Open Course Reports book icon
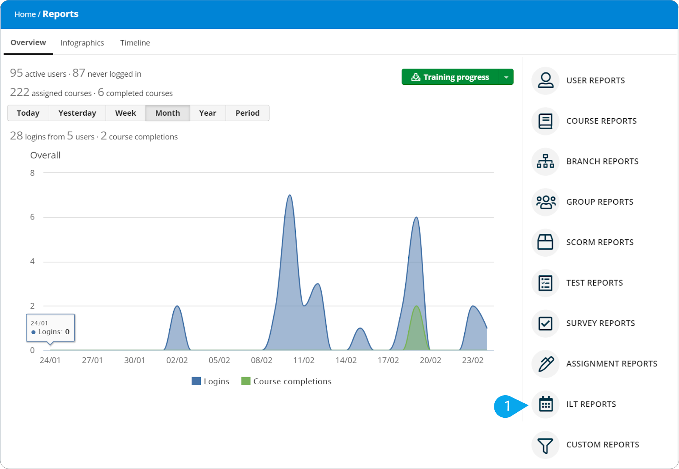This screenshot has width=679, height=469. (545, 121)
